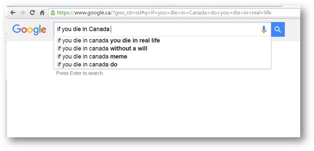Screen dimensions: 314x151
Task: Click the word 'Canada' in search box
Action: 99,29
